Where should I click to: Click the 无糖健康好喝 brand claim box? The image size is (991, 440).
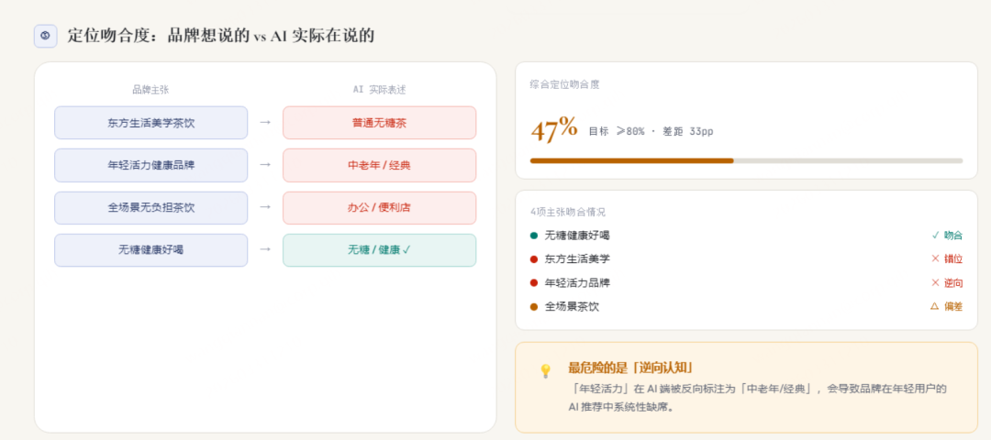(150, 249)
